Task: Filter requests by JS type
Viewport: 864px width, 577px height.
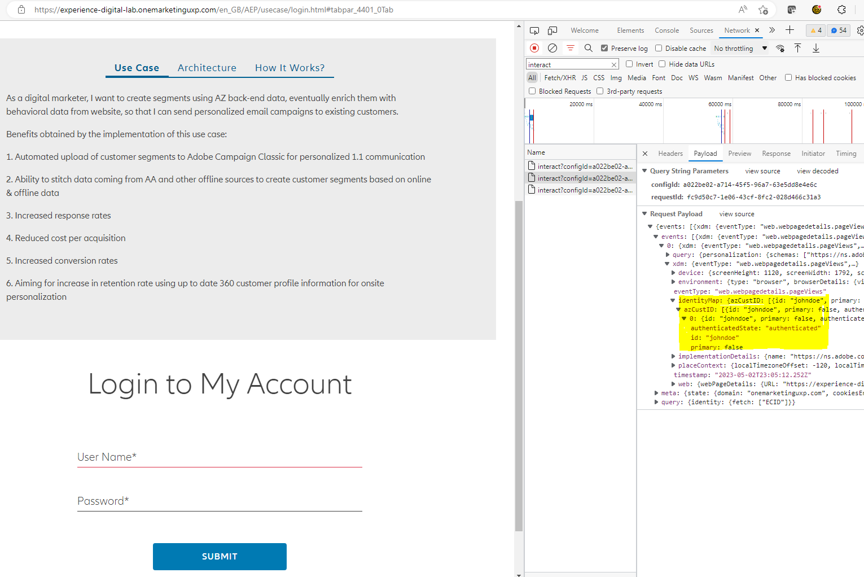Action: (x=584, y=78)
